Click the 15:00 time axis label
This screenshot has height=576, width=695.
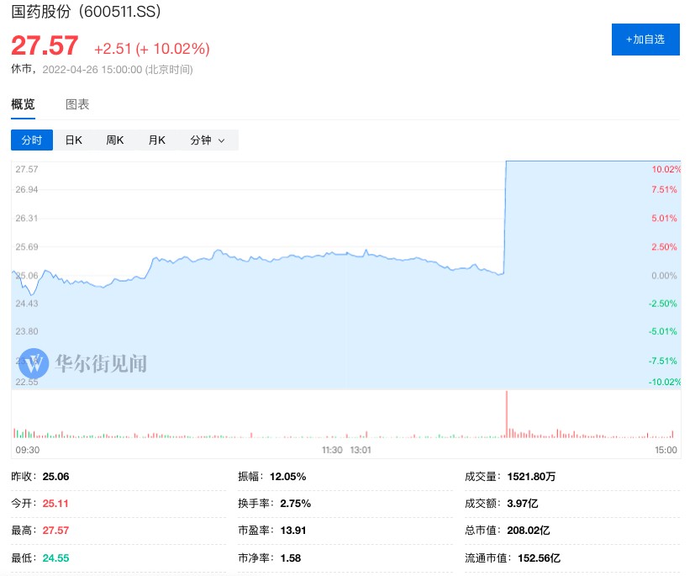(666, 450)
